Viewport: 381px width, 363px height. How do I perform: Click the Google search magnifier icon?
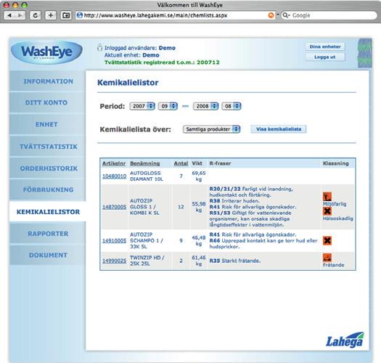point(285,15)
